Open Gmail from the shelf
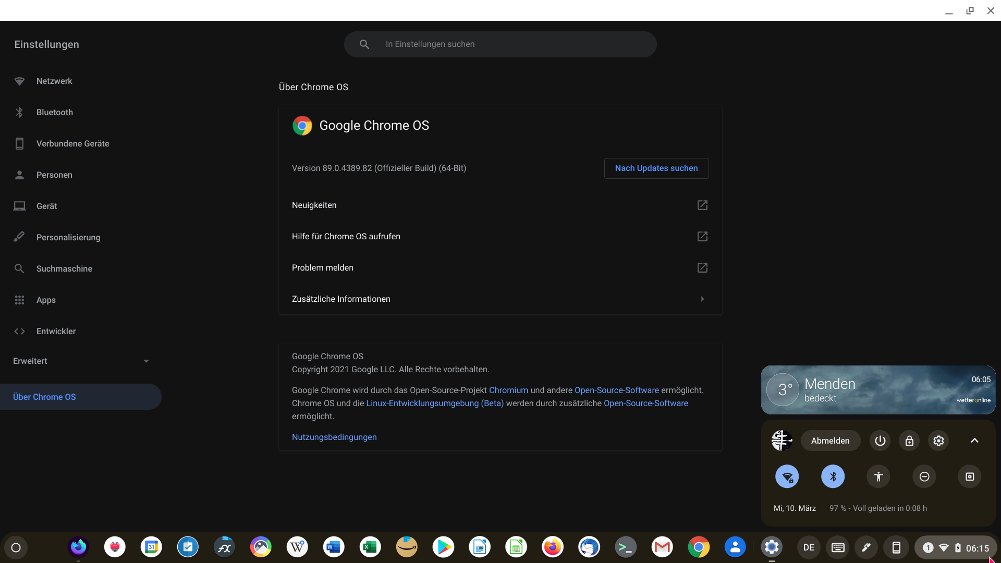 pos(662,547)
